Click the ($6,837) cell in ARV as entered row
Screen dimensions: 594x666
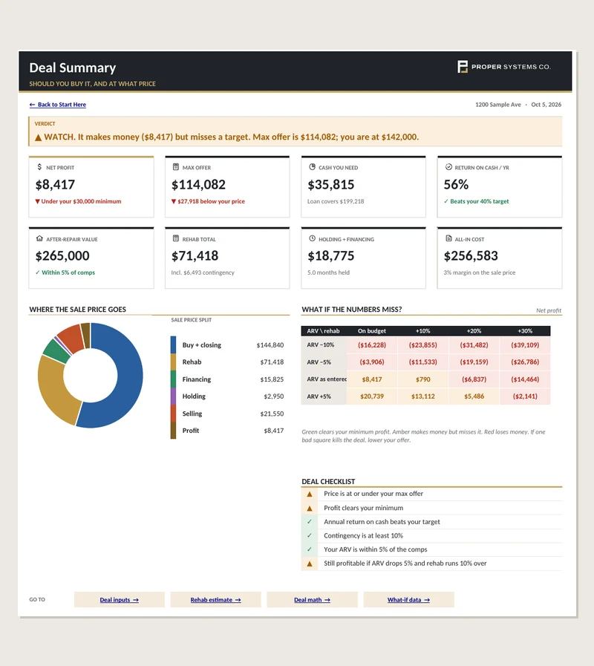tap(474, 379)
